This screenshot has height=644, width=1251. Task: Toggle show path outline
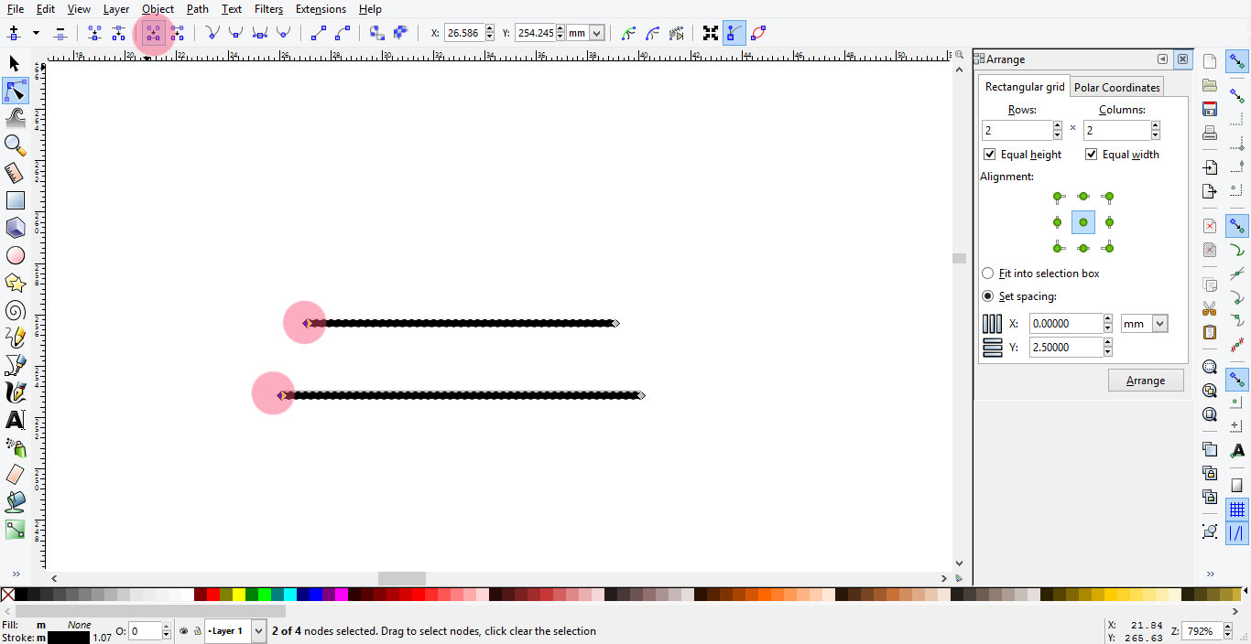tap(758, 33)
